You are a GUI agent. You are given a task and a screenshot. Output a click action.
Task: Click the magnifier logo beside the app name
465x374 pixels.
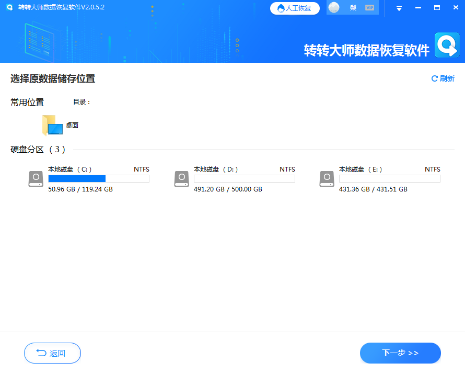pos(447,45)
